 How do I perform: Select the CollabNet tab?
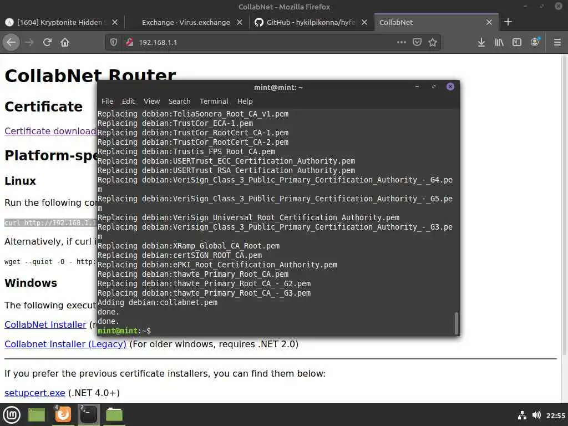[x=436, y=22]
